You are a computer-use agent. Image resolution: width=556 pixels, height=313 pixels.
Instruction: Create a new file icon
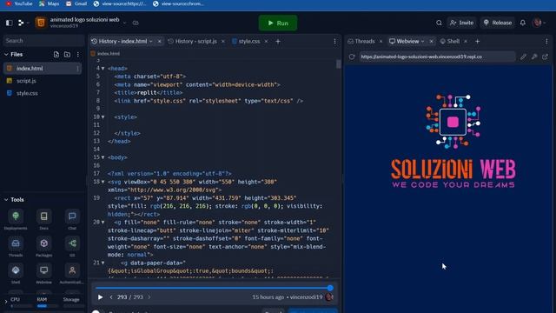[x=56, y=54]
